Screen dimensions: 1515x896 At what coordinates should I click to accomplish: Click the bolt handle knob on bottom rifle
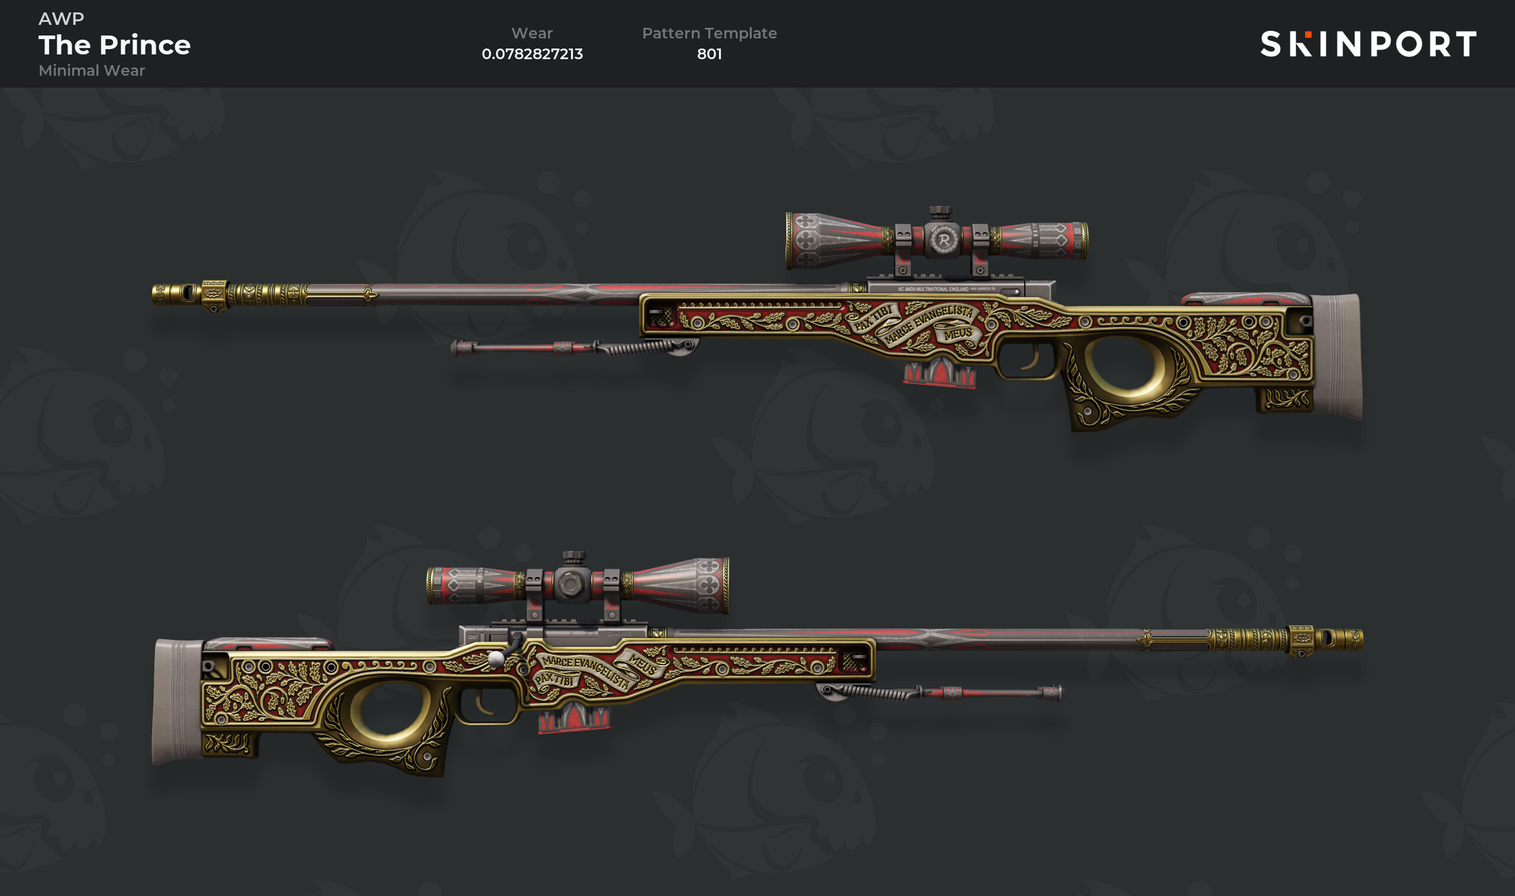496,659
